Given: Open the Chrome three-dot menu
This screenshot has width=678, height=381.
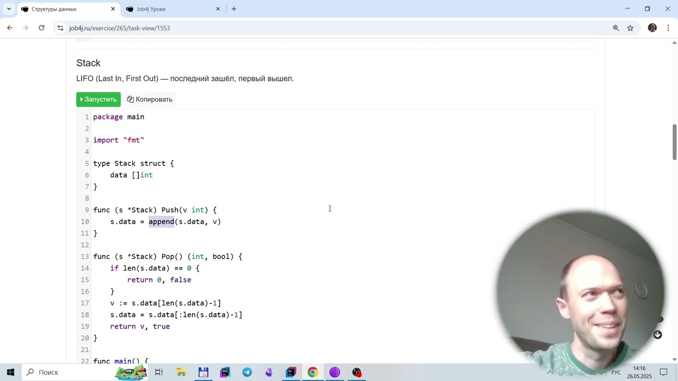Looking at the screenshot, I should click(668, 28).
